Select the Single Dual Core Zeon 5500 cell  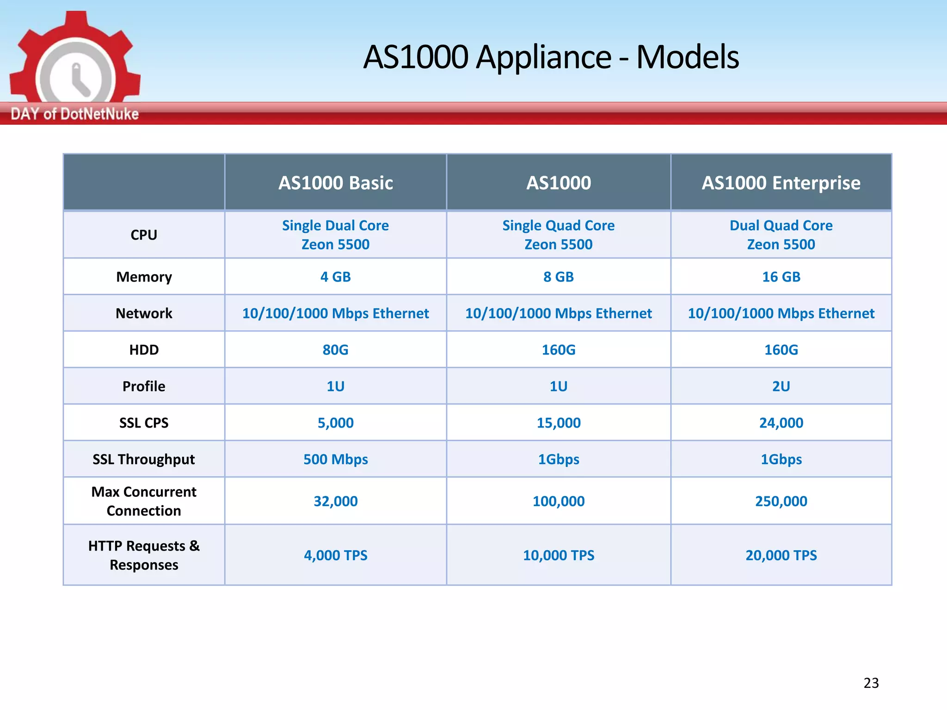pos(335,235)
